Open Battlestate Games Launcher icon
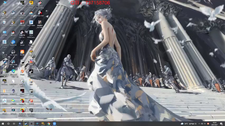This screenshot has width=225, height=126. coord(22,14)
